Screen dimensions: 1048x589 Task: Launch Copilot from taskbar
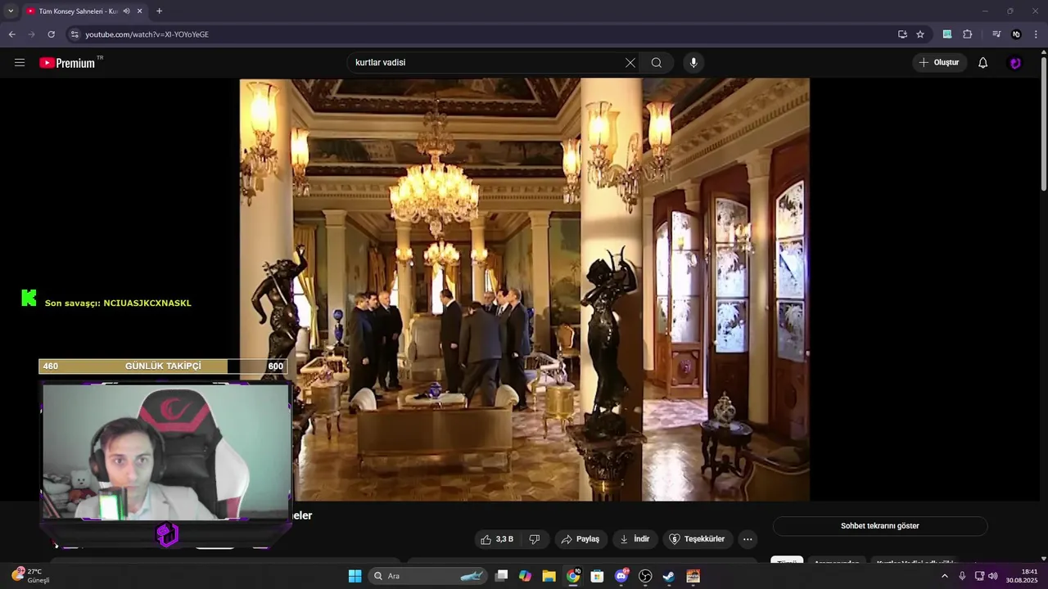(526, 576)
